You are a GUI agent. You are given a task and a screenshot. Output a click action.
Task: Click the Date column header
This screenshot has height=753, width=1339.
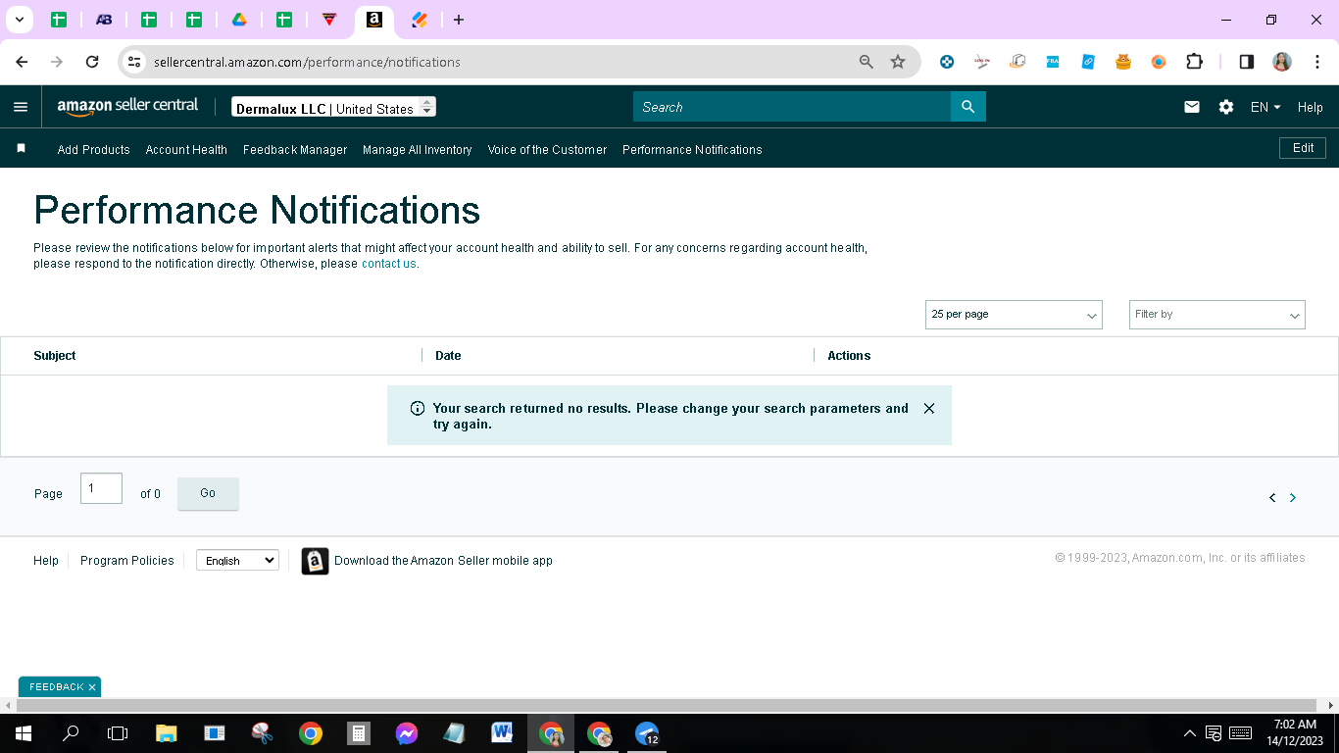tap(448, 356)
